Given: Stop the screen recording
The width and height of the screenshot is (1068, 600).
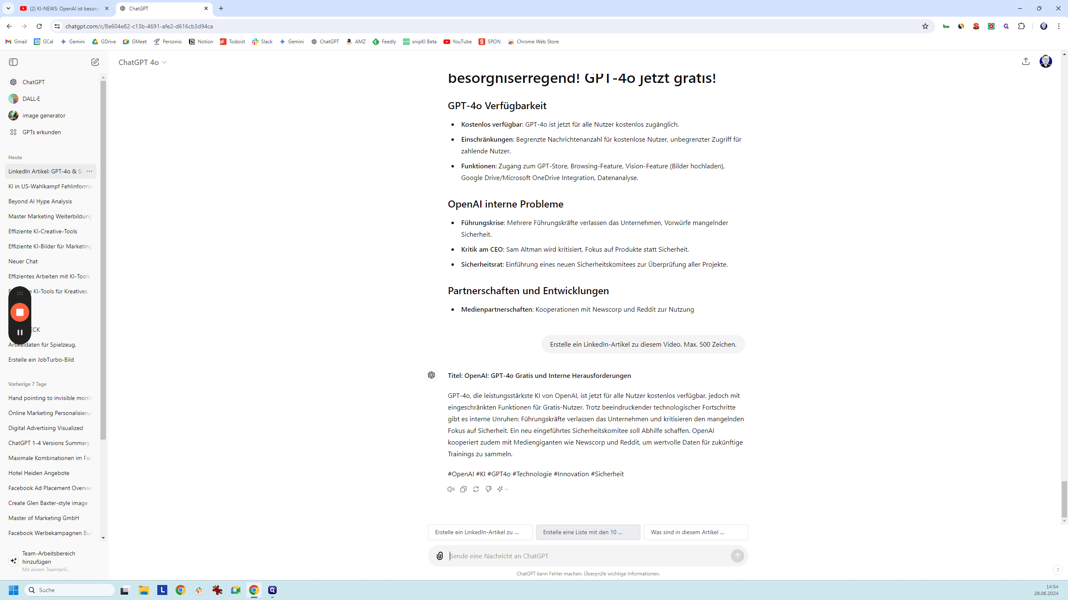Looking at the screenshot, I should [20, 312].
